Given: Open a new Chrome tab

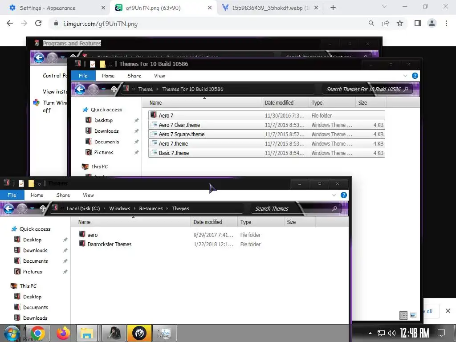Looking at the screenshot, I should point(333,8).
